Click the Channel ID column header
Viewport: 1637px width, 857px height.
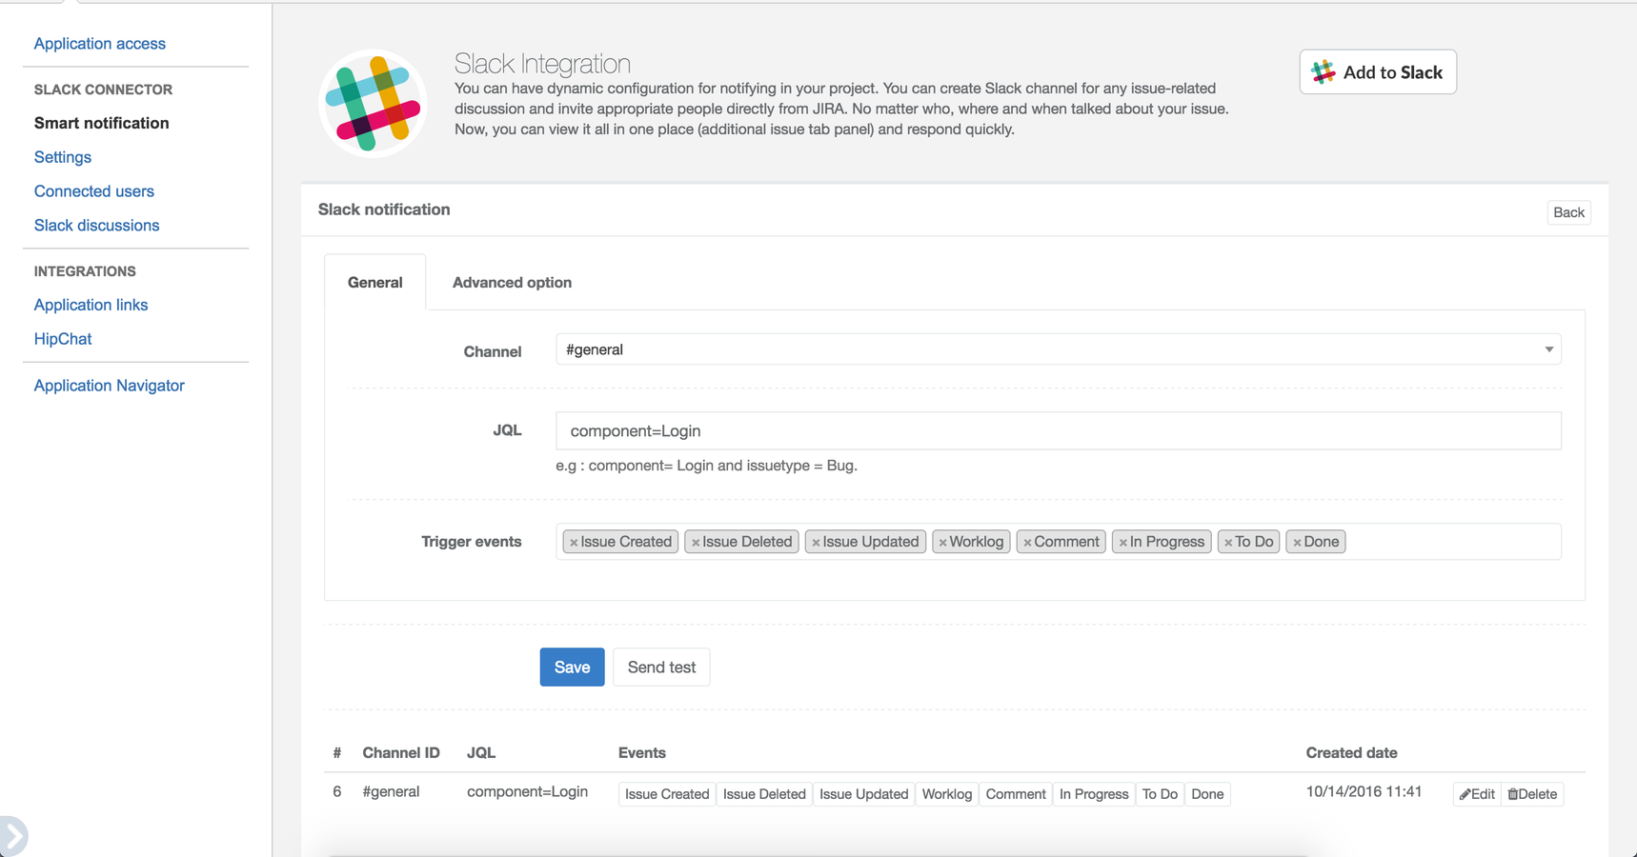[401, 753]
